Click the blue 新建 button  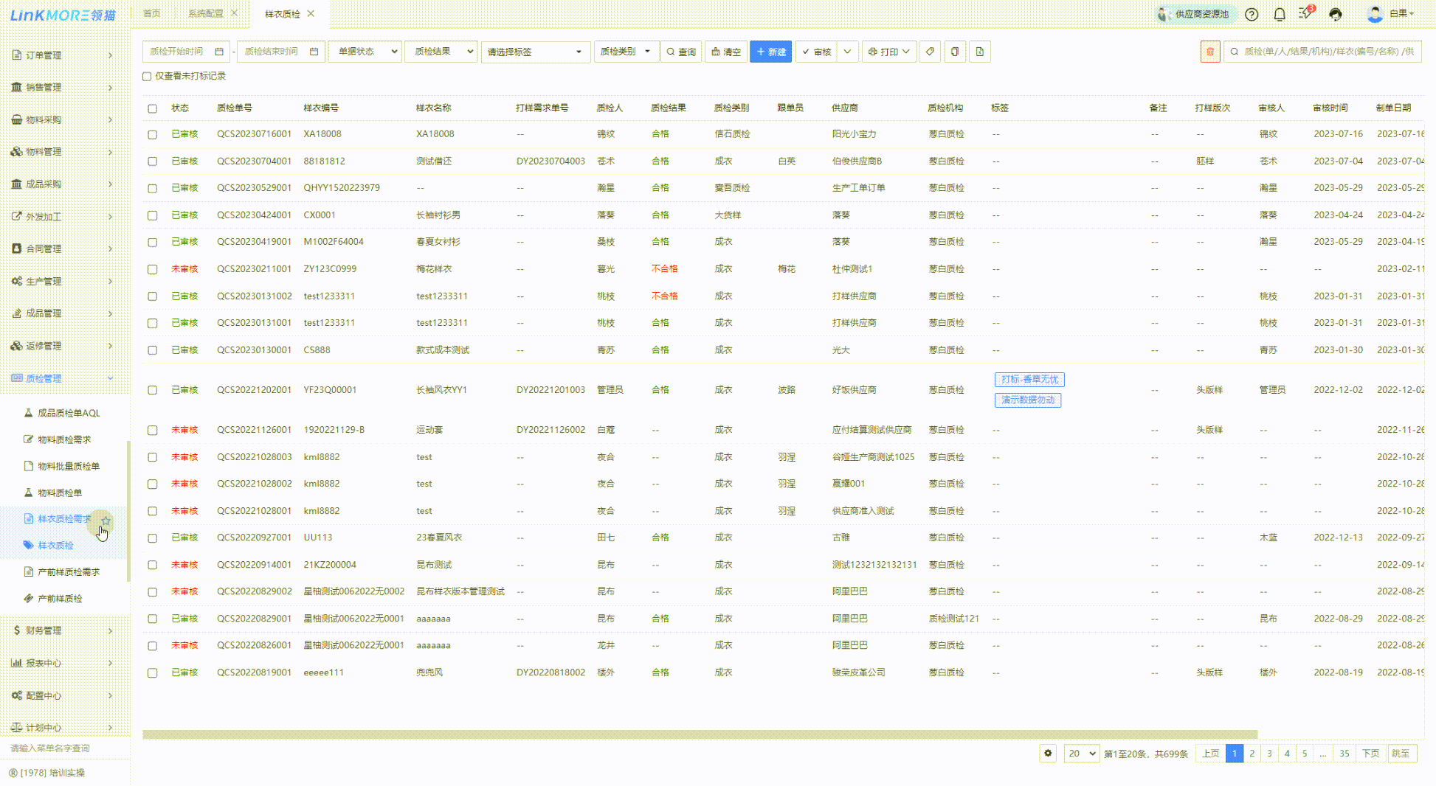770,52
